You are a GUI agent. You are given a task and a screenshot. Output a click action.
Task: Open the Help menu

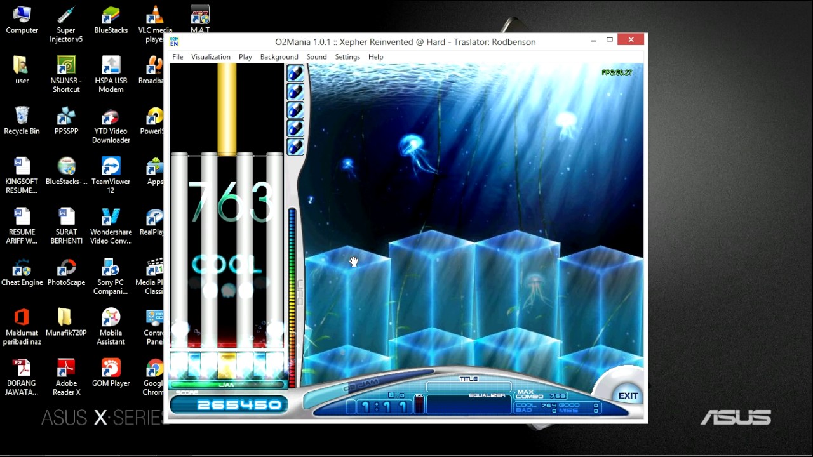(375, 57)
